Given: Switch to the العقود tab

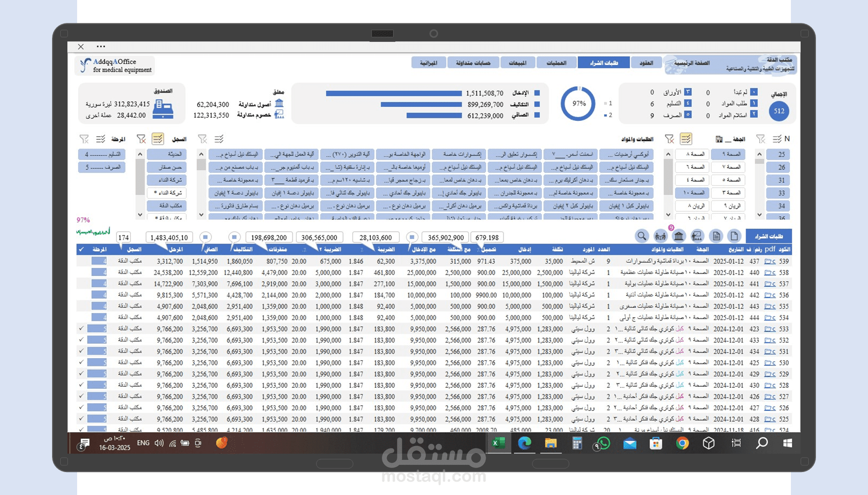Looking at the screenshot, I should point(646,63).
